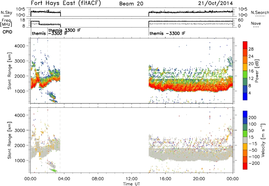Click the "themis 3300 IF" CPID label
269x186 pixels.
pyautogui.click(x=65, y=30)
